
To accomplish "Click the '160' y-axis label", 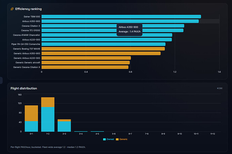I will point(20,95).
